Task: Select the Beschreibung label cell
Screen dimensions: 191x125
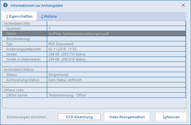Action: point(25,39)
